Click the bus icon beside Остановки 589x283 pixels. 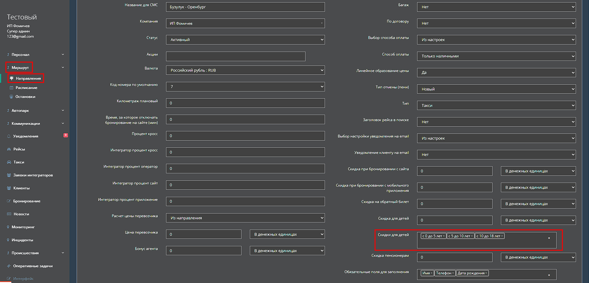tap(11, 97)
